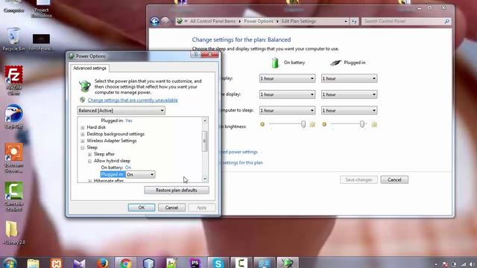This screenshot has height=268, width=477.
Task: Select the Project docx desktop file
Action: click(42, 8)
